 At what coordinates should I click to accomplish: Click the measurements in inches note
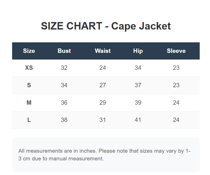[104, 155]
